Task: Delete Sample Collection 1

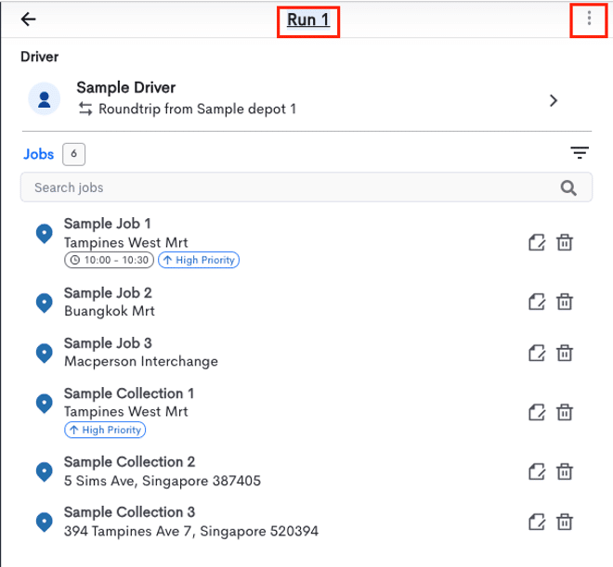Action: pyautogui.click(x=565, y=412)
